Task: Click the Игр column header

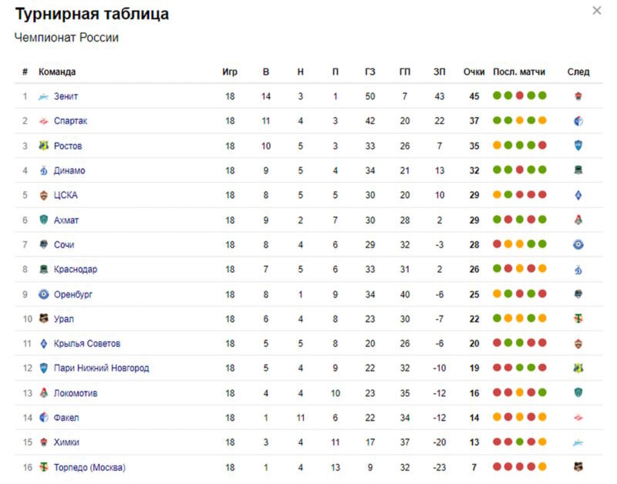Action: (230, 72)
